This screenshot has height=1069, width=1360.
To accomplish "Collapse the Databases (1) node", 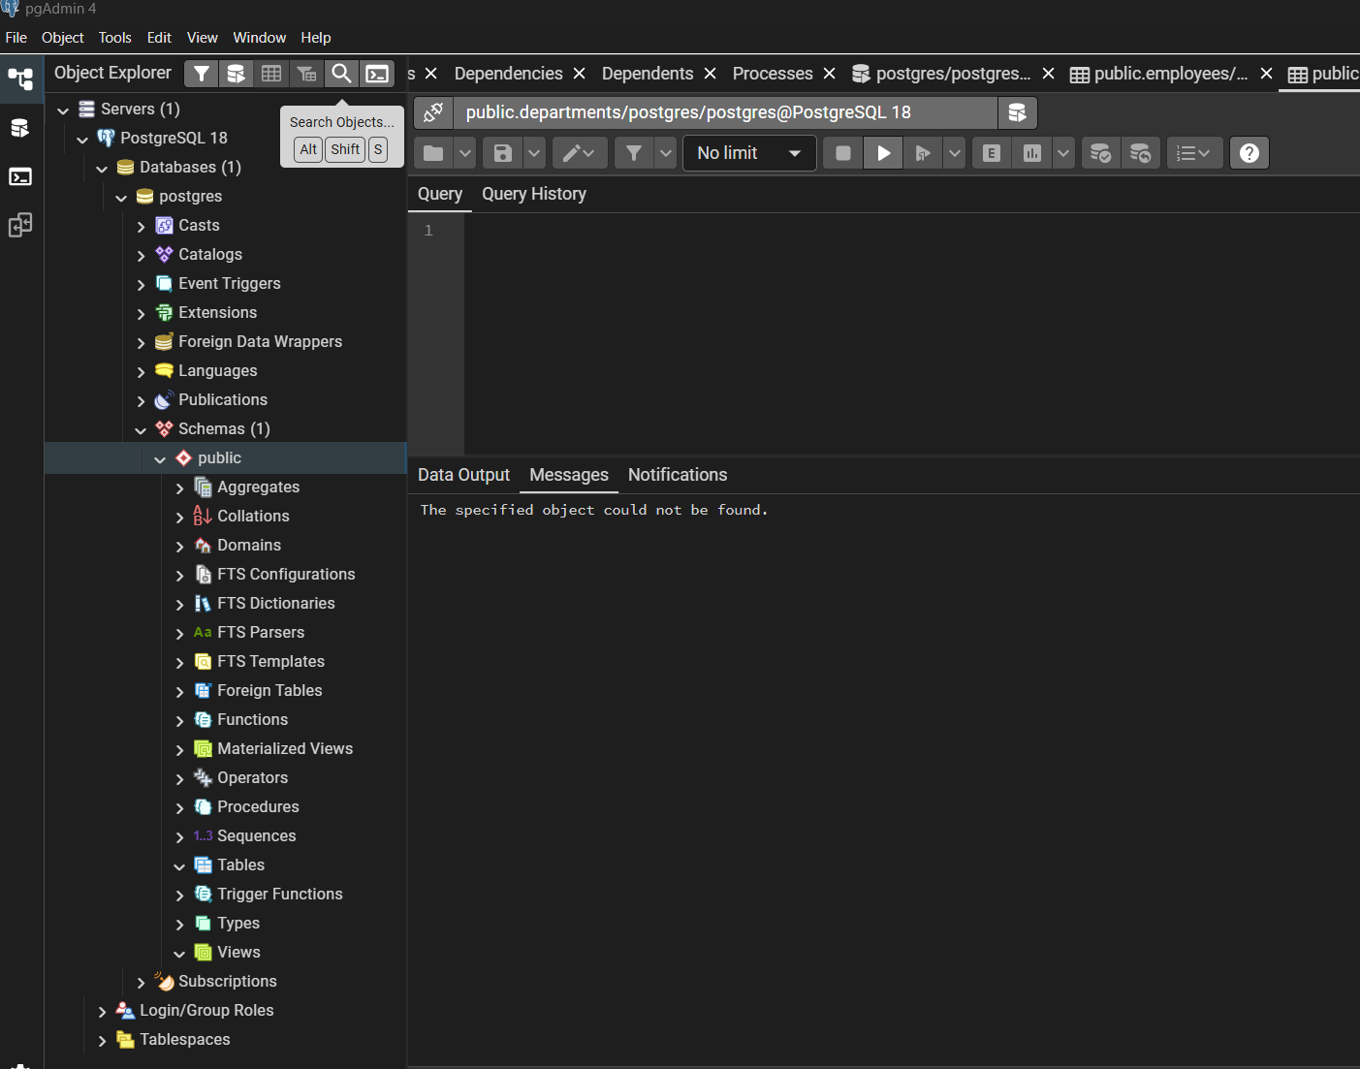I will (102, 169).
